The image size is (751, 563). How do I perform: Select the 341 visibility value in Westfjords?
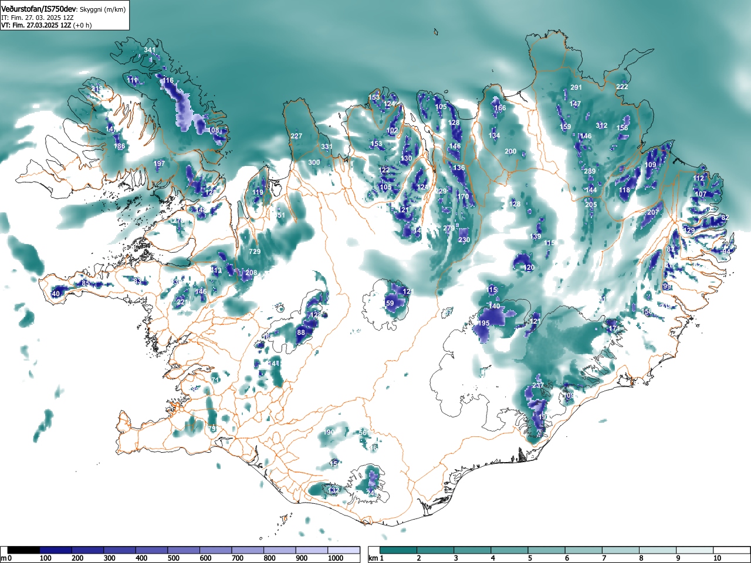[150, 50]
